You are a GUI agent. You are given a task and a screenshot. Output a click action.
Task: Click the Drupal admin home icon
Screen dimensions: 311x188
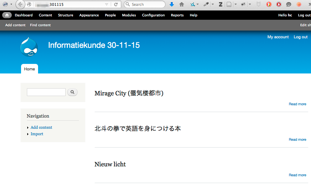7,15
